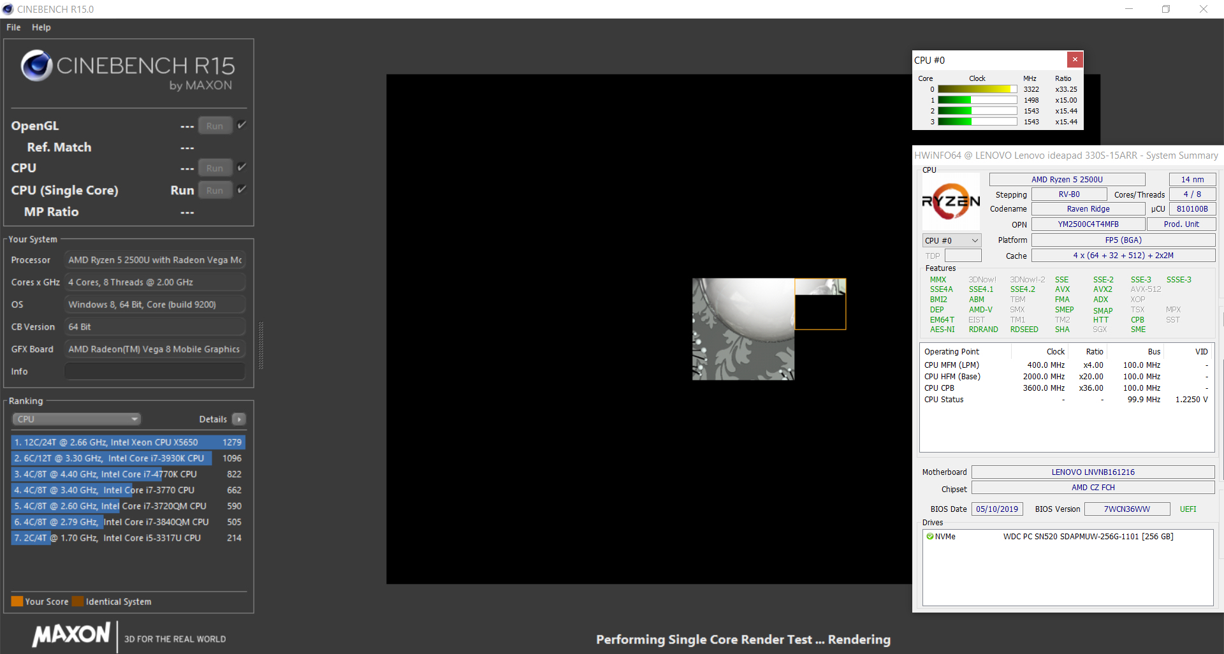Open the File menu
The image size is (1224, 654).
13,27
